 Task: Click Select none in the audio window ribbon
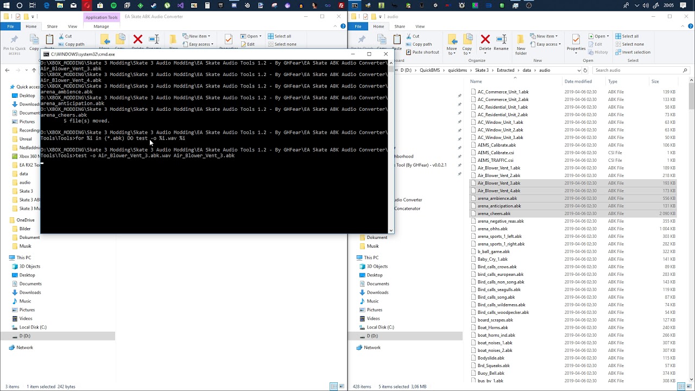pyautogui.click(x=629, y=45)
